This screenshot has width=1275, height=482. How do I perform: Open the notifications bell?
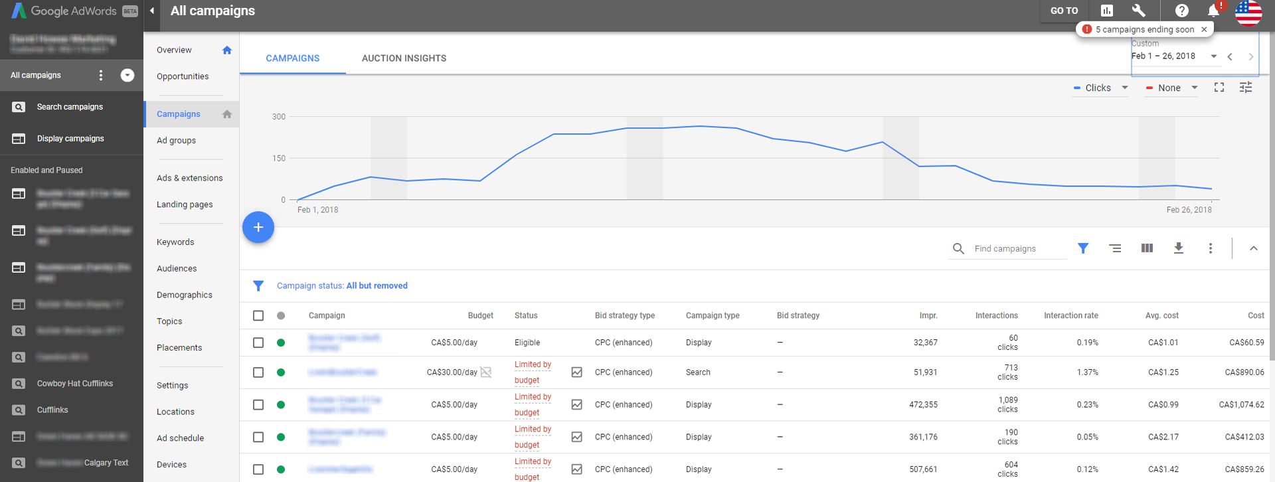1213,11
